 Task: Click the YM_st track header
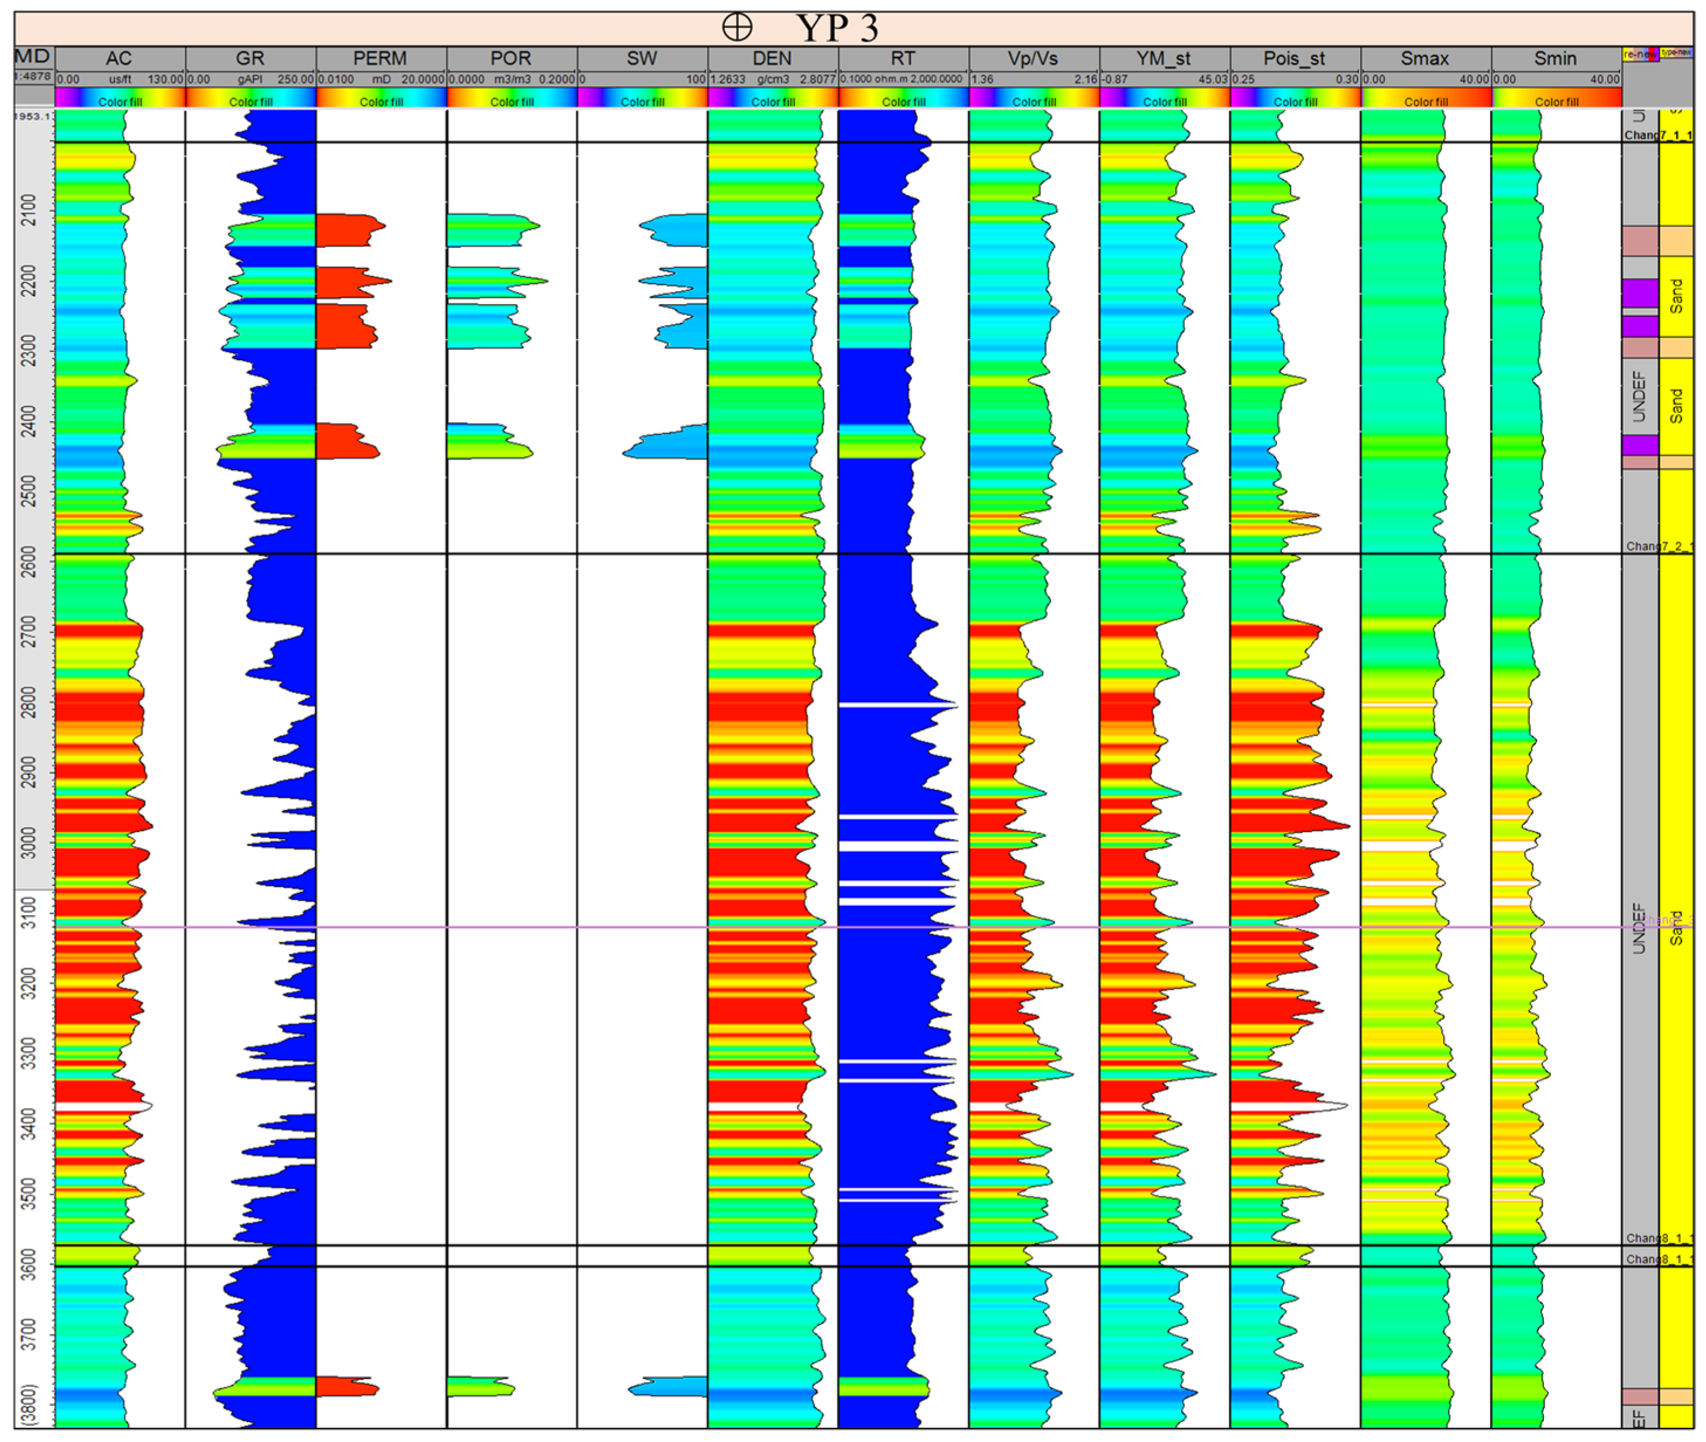(1164, 58)
